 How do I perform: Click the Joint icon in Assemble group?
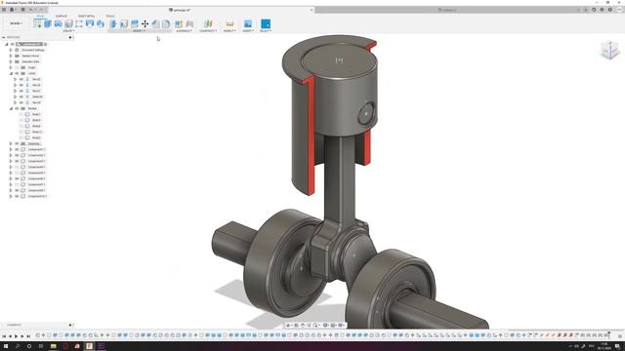point(189,23)
